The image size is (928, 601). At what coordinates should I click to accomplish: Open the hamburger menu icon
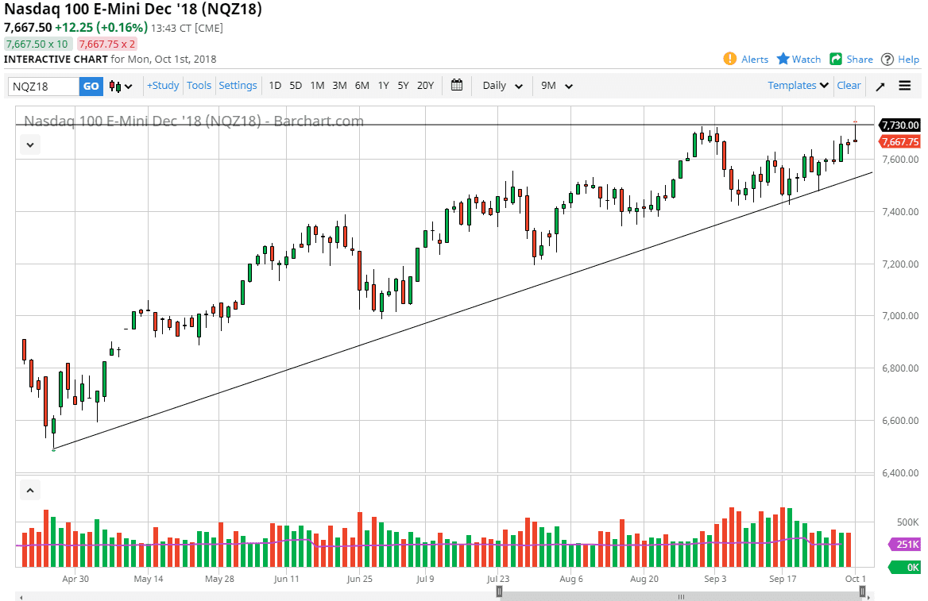(904, 86)
